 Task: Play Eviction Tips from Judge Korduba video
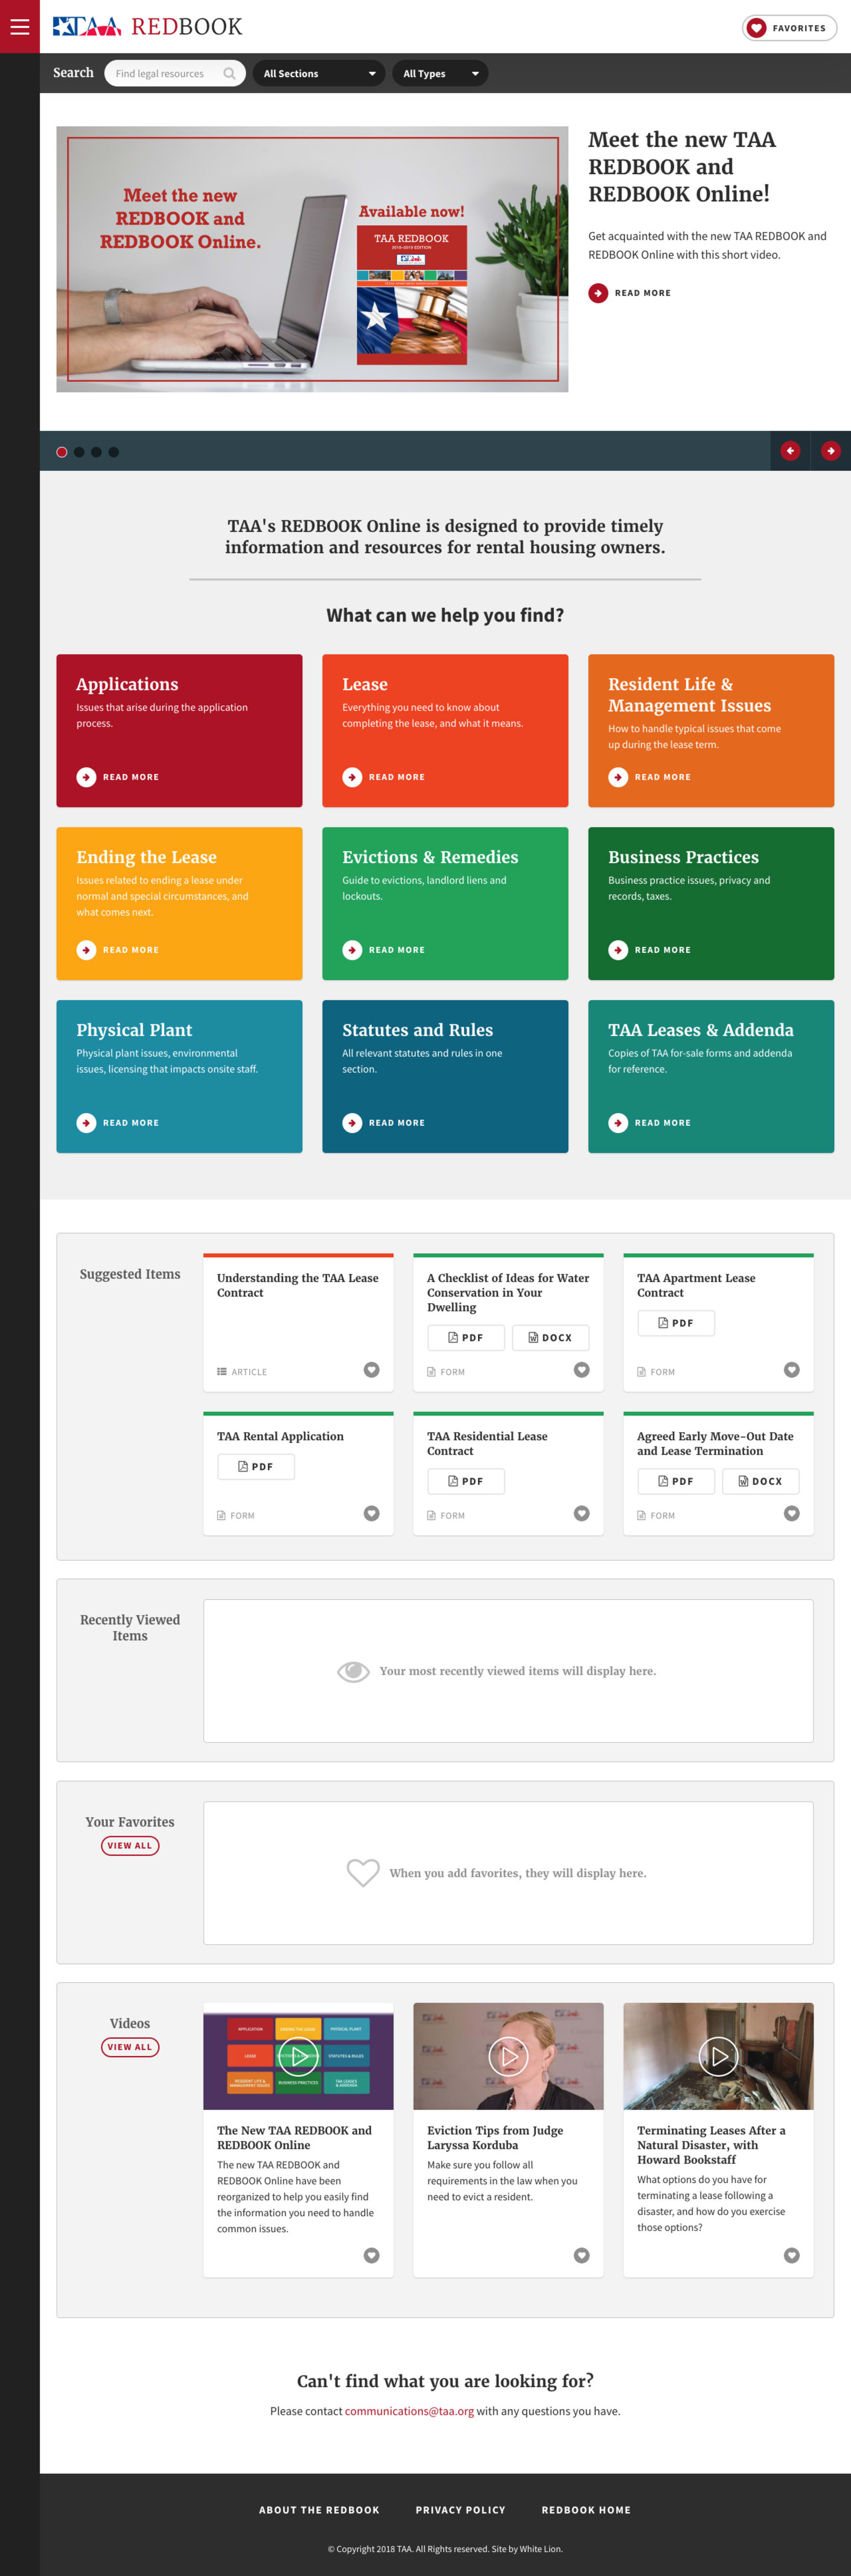tap(508, 2056)
